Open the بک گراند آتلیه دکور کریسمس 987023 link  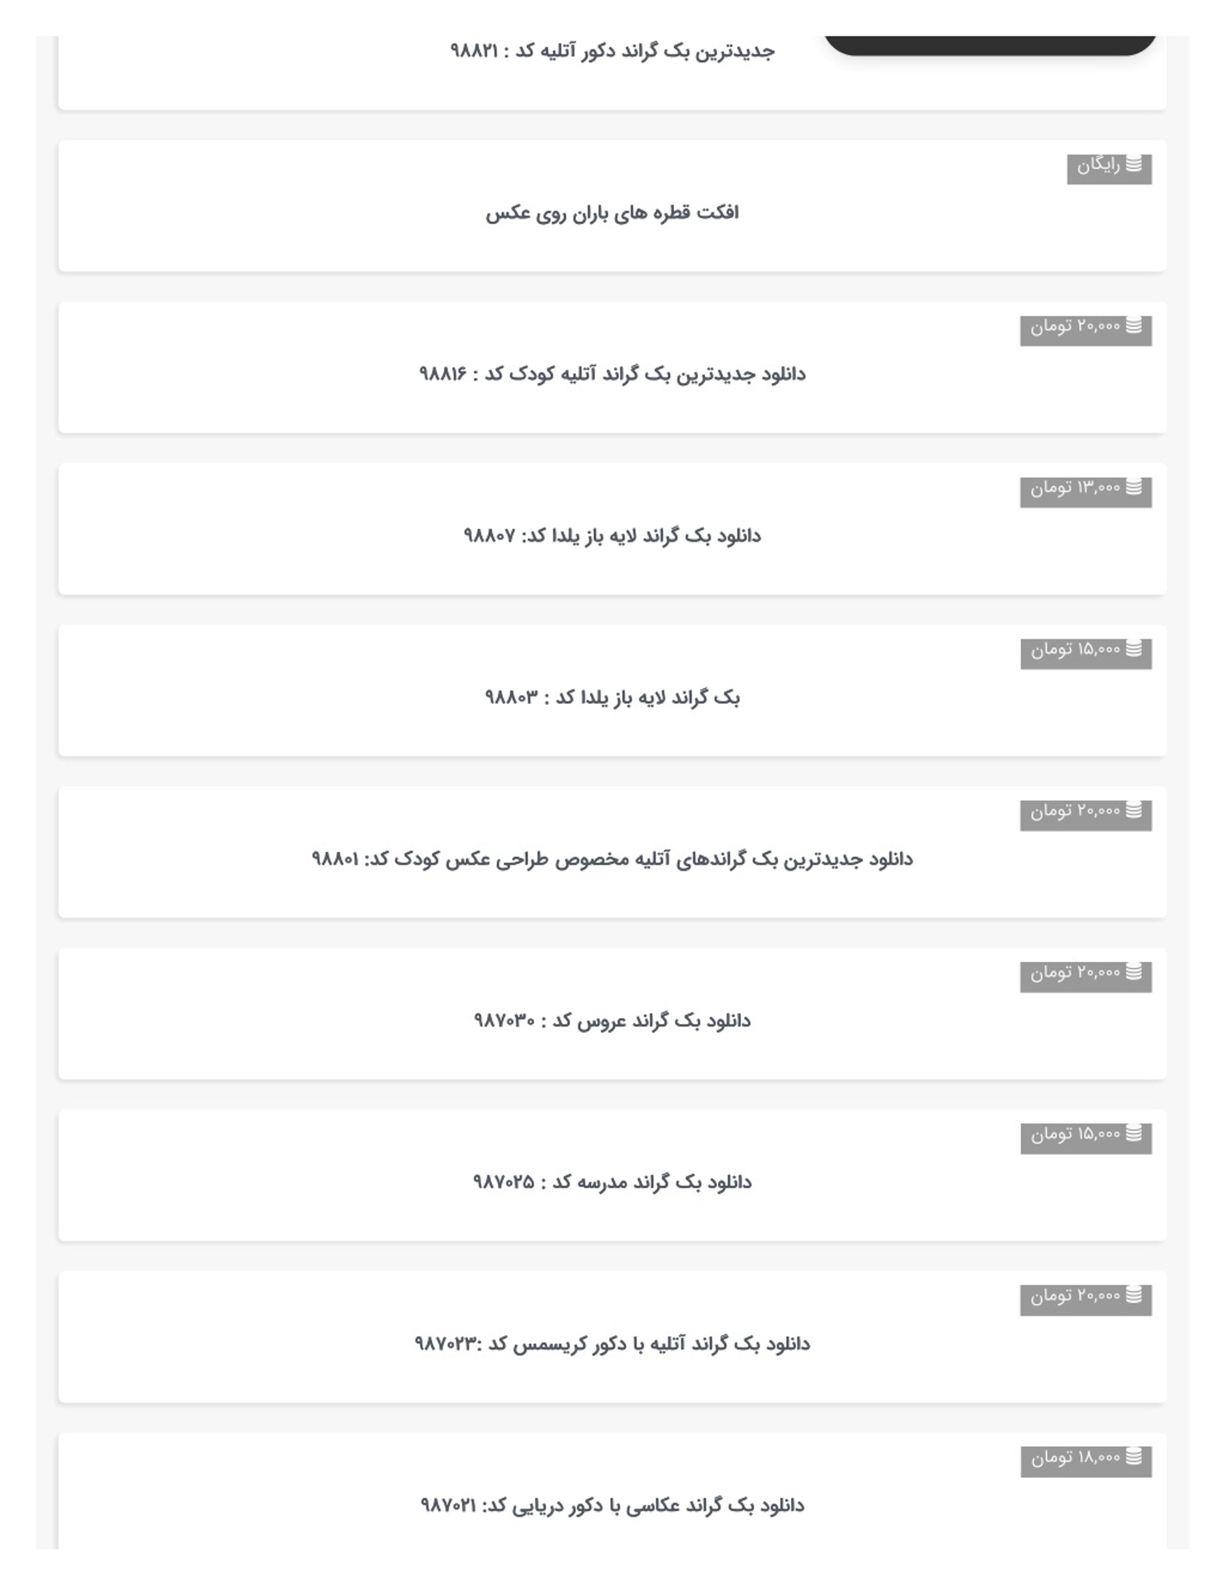pos(612,1344)
